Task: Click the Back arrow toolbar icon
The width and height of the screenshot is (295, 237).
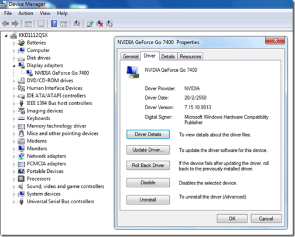Action: 5,24
